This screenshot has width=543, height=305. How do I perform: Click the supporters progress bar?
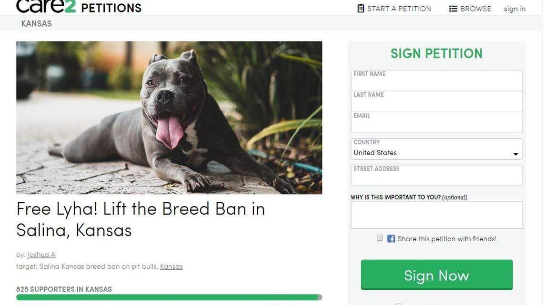click(x=169, y=296)
